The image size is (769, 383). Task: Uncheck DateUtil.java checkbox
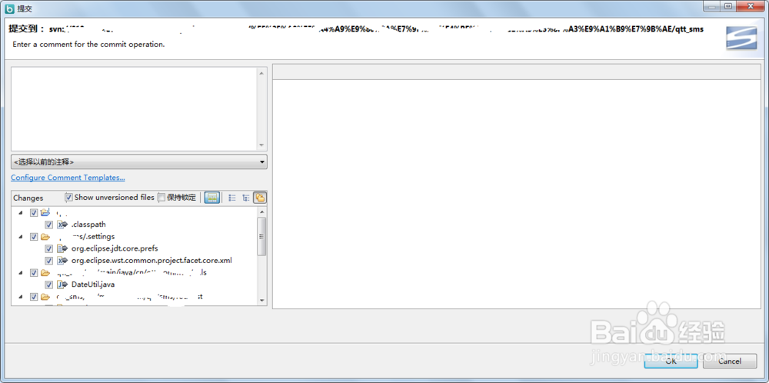(48, 285)
